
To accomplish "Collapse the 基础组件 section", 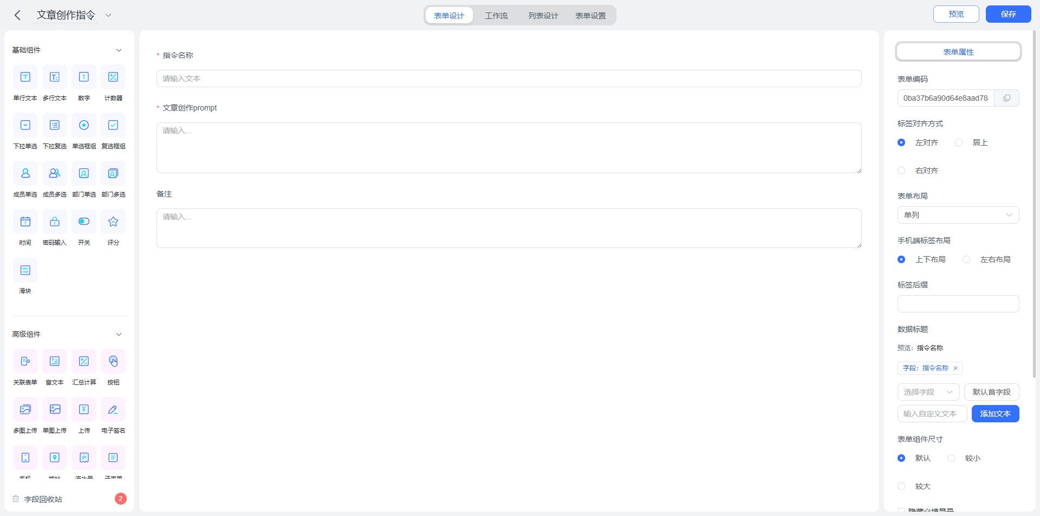I will [119, 50].
